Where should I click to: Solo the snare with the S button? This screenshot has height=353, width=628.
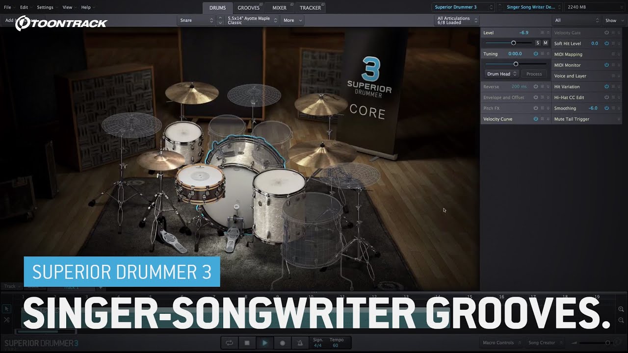click(538, 43)
